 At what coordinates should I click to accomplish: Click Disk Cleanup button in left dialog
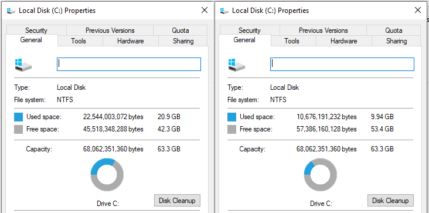tap(178, 201)
